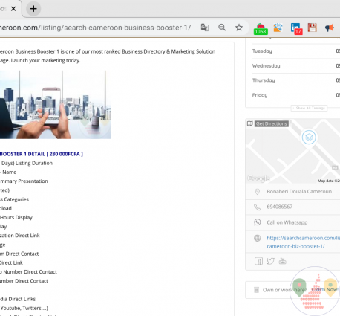The height and width of the screenshot is (316, 340).
Task: Open the Twitter social icon
Action: (270, 261)
